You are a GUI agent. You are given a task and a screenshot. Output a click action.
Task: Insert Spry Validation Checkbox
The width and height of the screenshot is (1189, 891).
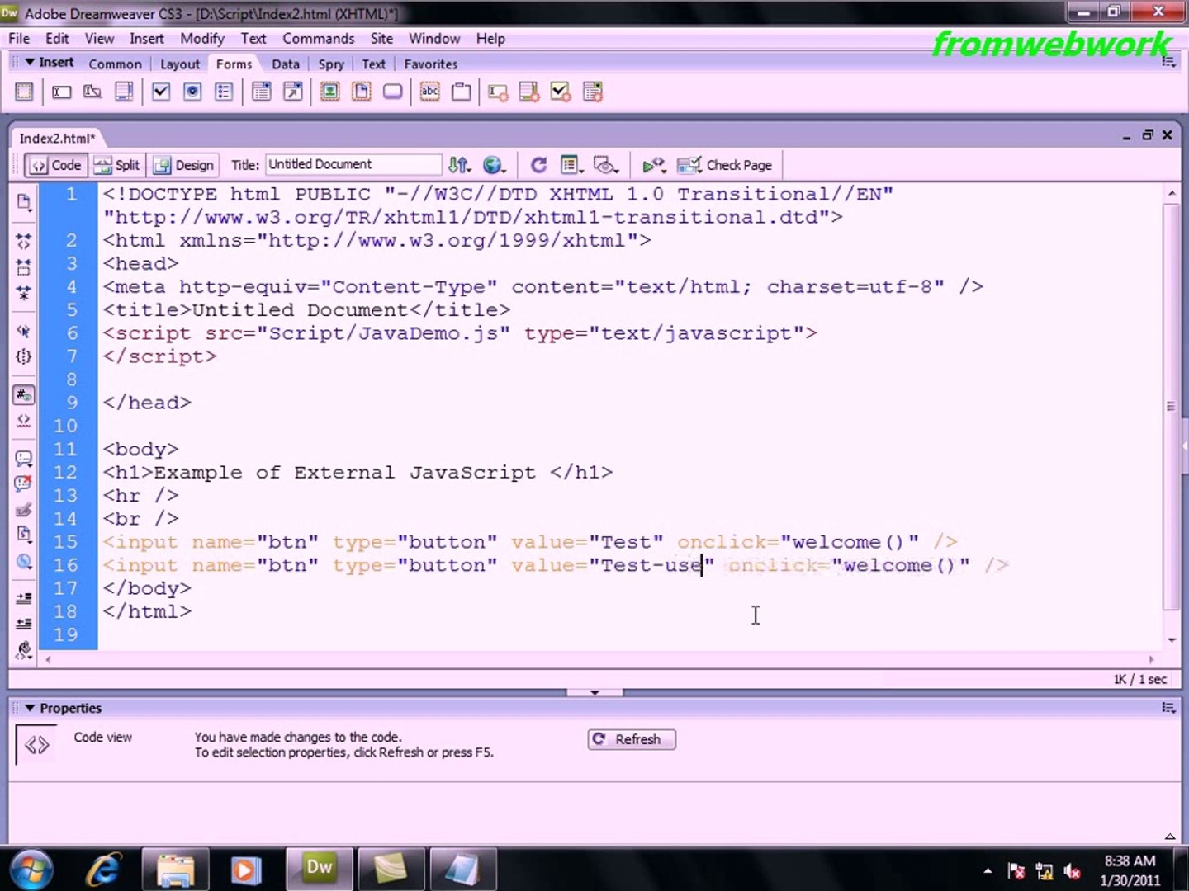561,92
